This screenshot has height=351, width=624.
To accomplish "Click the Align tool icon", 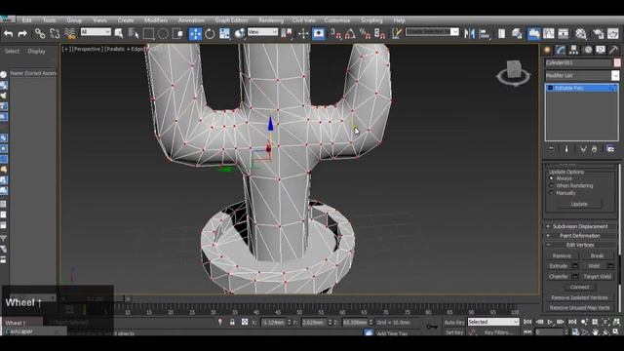I will click(x=485, y=34).
